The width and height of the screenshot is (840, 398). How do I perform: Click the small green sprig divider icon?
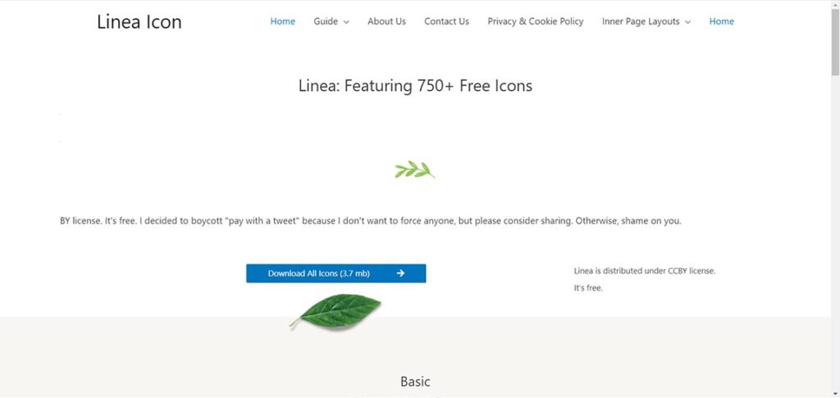[414, 170]
